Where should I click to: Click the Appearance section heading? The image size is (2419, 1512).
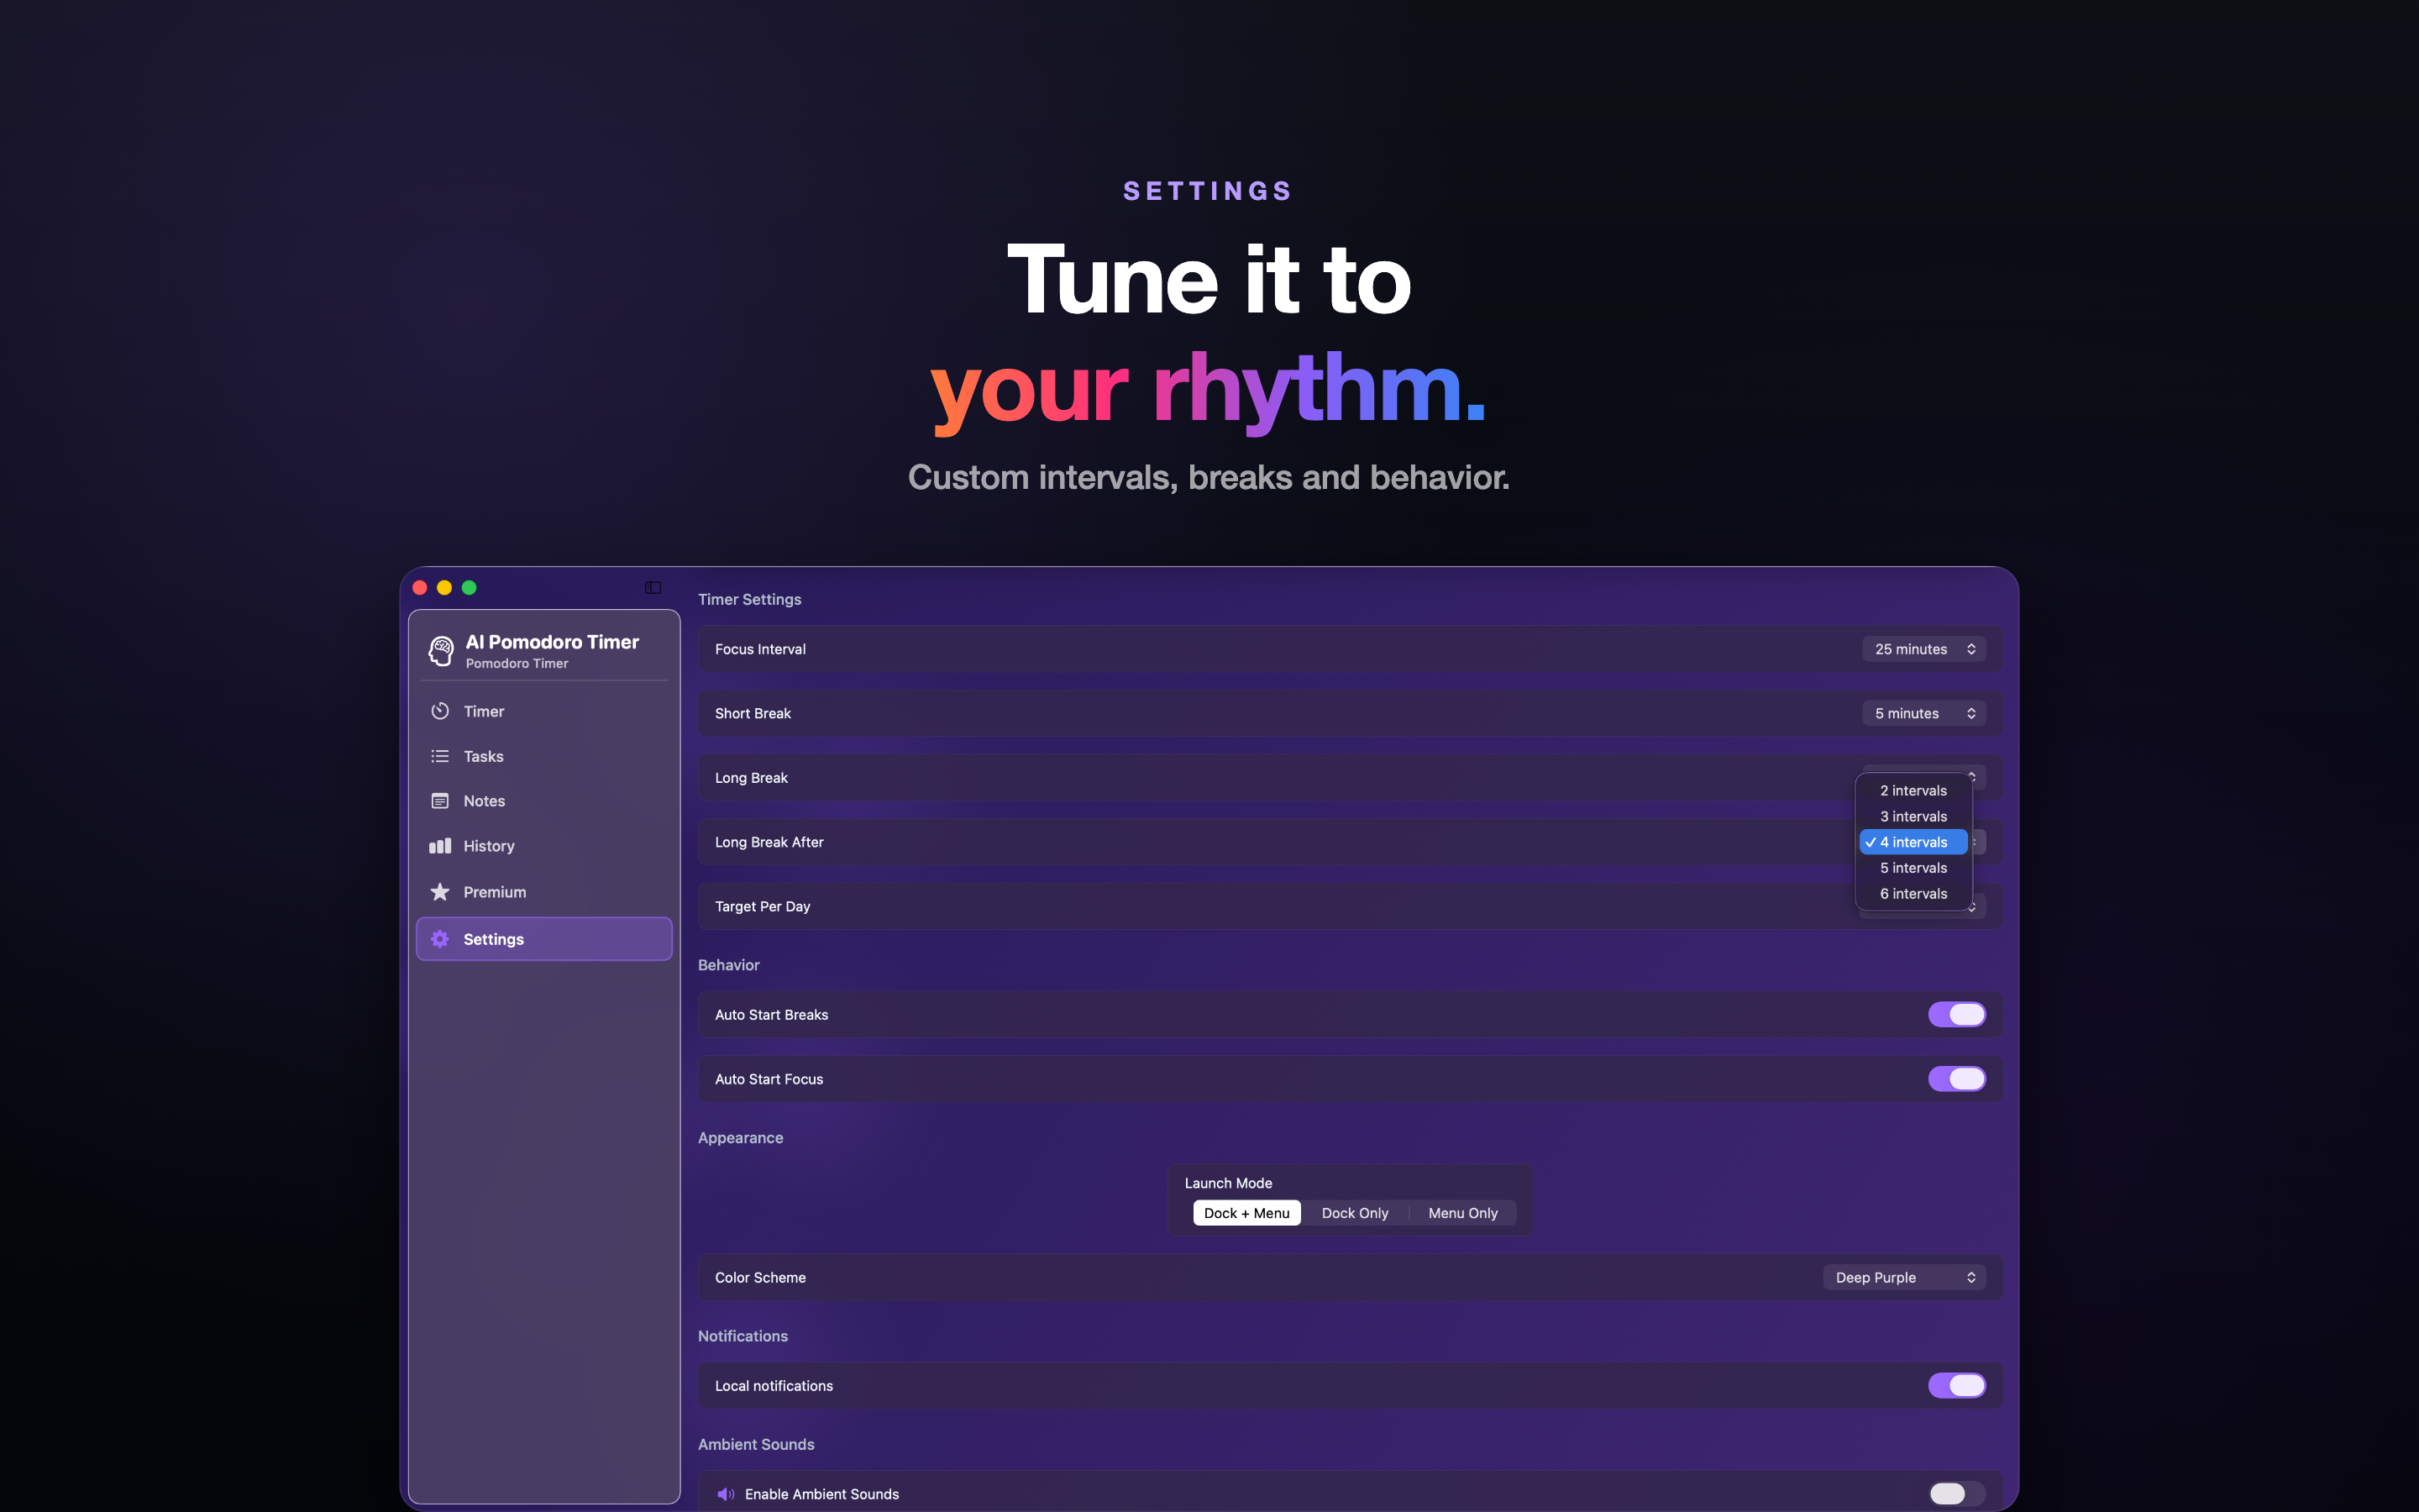pyautogui.click(x=741, y=1138)
